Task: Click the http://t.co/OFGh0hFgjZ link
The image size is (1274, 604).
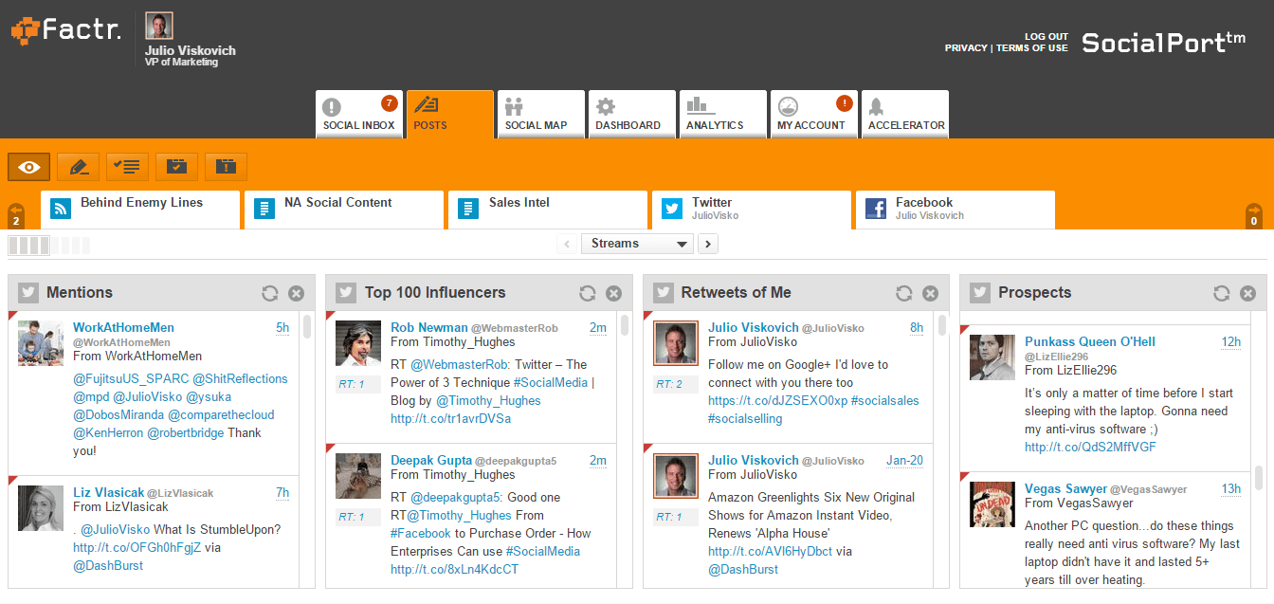Action: pos(137,547)
